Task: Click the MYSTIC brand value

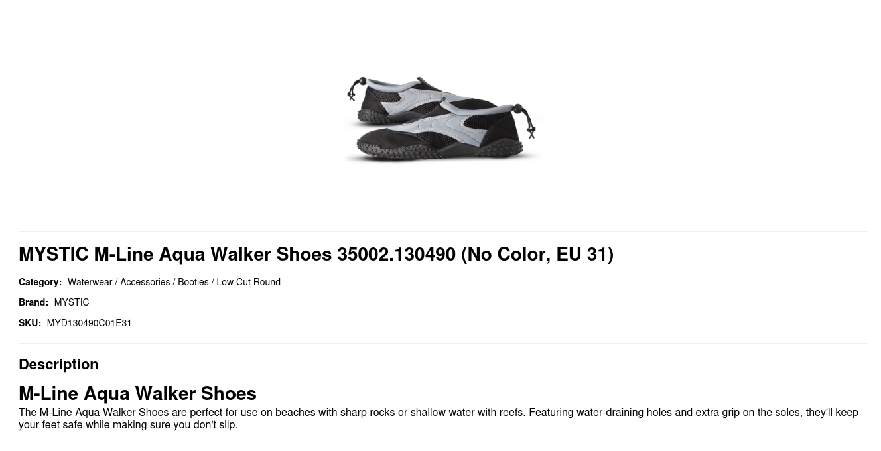Action: coord(72,302)
